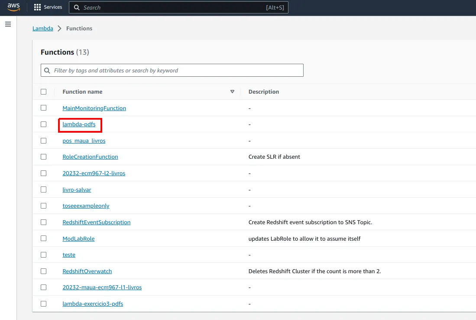Open the RedshiftOverwatch function

87,271
